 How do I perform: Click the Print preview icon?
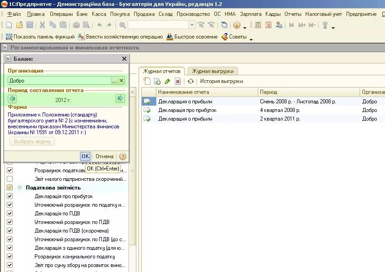tap(86, 25)
